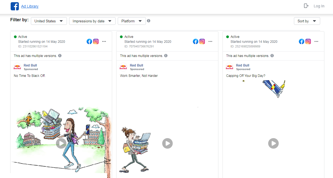Viewport: 333px width, 178px height.
Task: Open the Ad Library link
Action: [30, 6]
